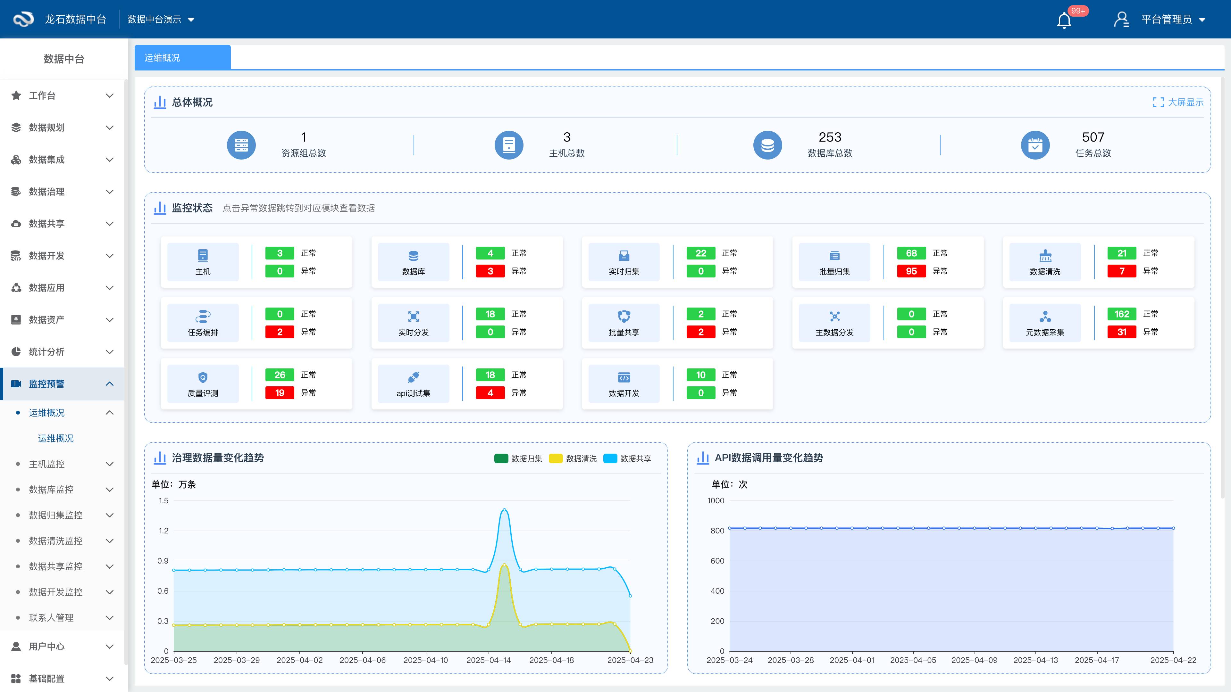The width and height of the screenshot is (1231, 692).
Task: Click the 龙石数据中台 logo icon
Action: (23, 19)
